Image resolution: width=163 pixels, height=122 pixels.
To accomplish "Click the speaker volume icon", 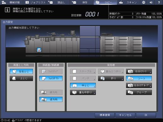I will (x=151, y=2).
